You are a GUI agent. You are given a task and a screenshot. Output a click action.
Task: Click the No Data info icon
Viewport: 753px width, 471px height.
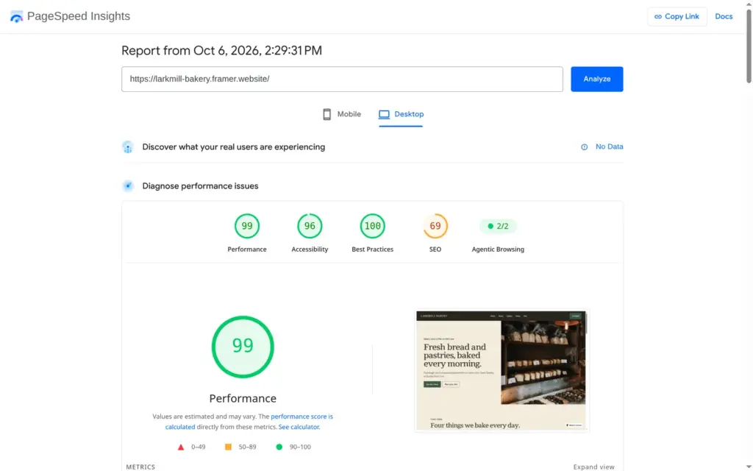[x=584, y=147]
